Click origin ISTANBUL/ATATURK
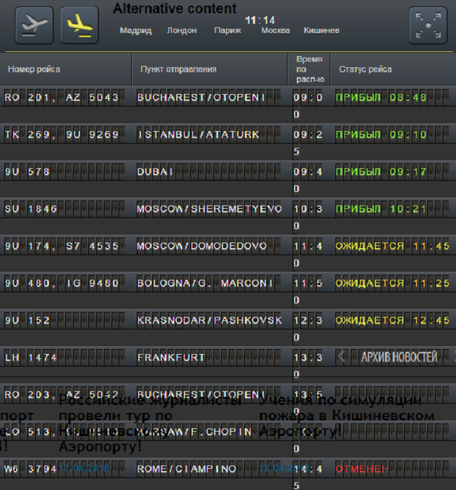Screen dimensions: 456x490 coord(199,135)
